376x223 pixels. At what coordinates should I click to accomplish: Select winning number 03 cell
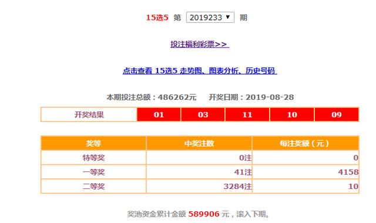203,114
